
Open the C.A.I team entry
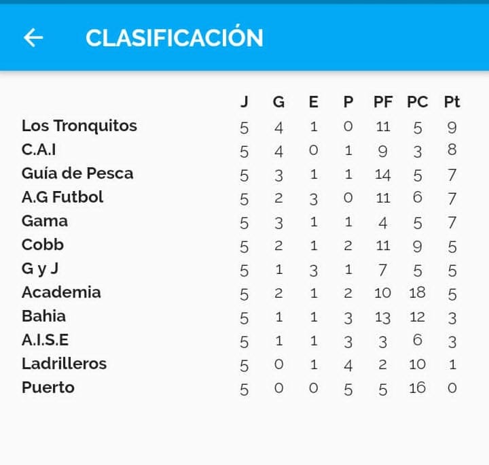coord(39,150)
